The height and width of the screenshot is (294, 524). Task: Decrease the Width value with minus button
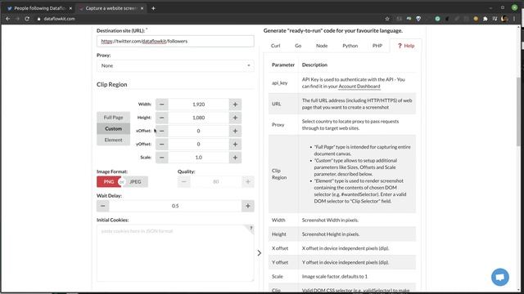pos(162,105)
